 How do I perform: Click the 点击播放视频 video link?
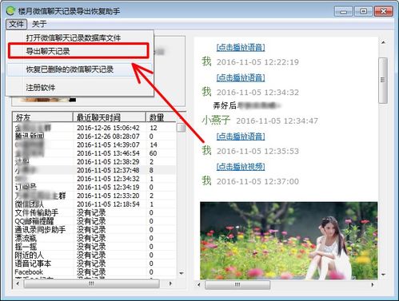pos(241,167)
